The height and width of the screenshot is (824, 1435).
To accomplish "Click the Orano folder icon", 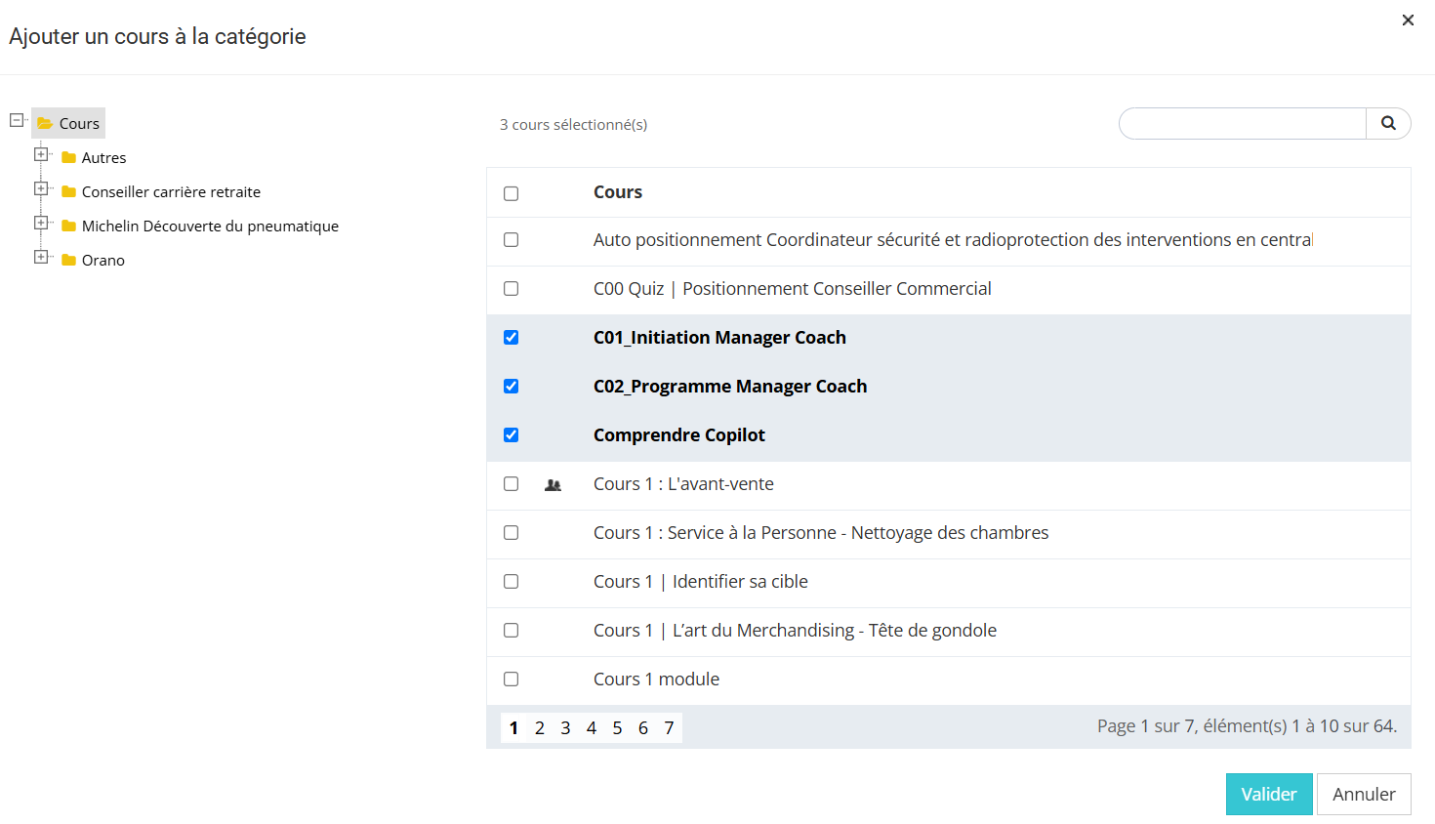I will [x=69, y=261].
